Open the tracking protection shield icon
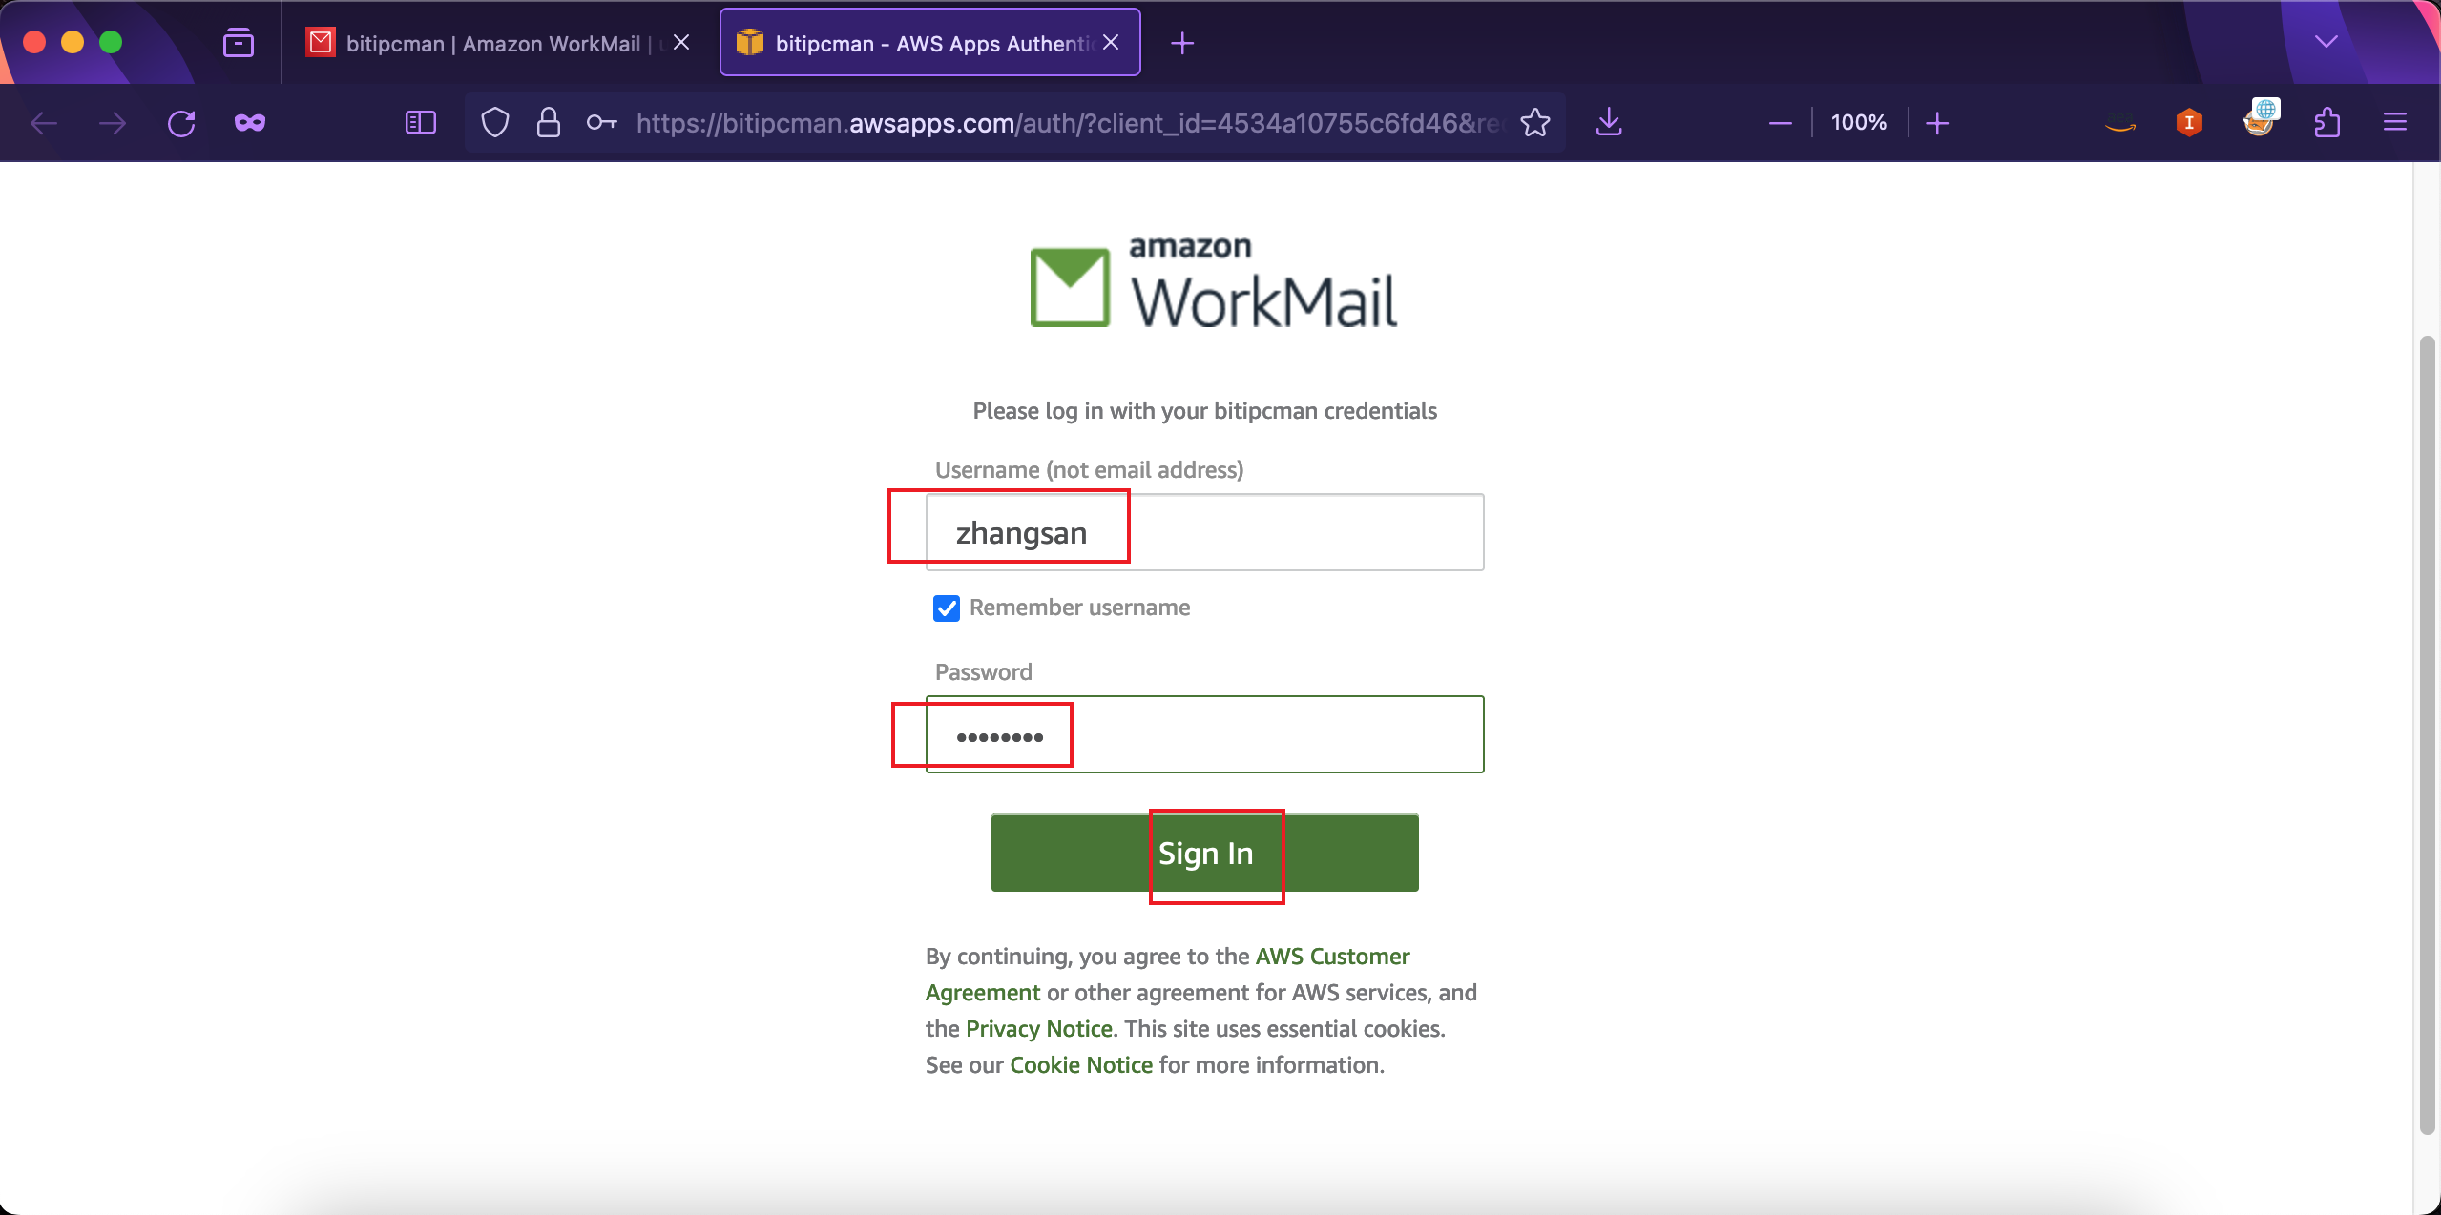 click(494, 123)
